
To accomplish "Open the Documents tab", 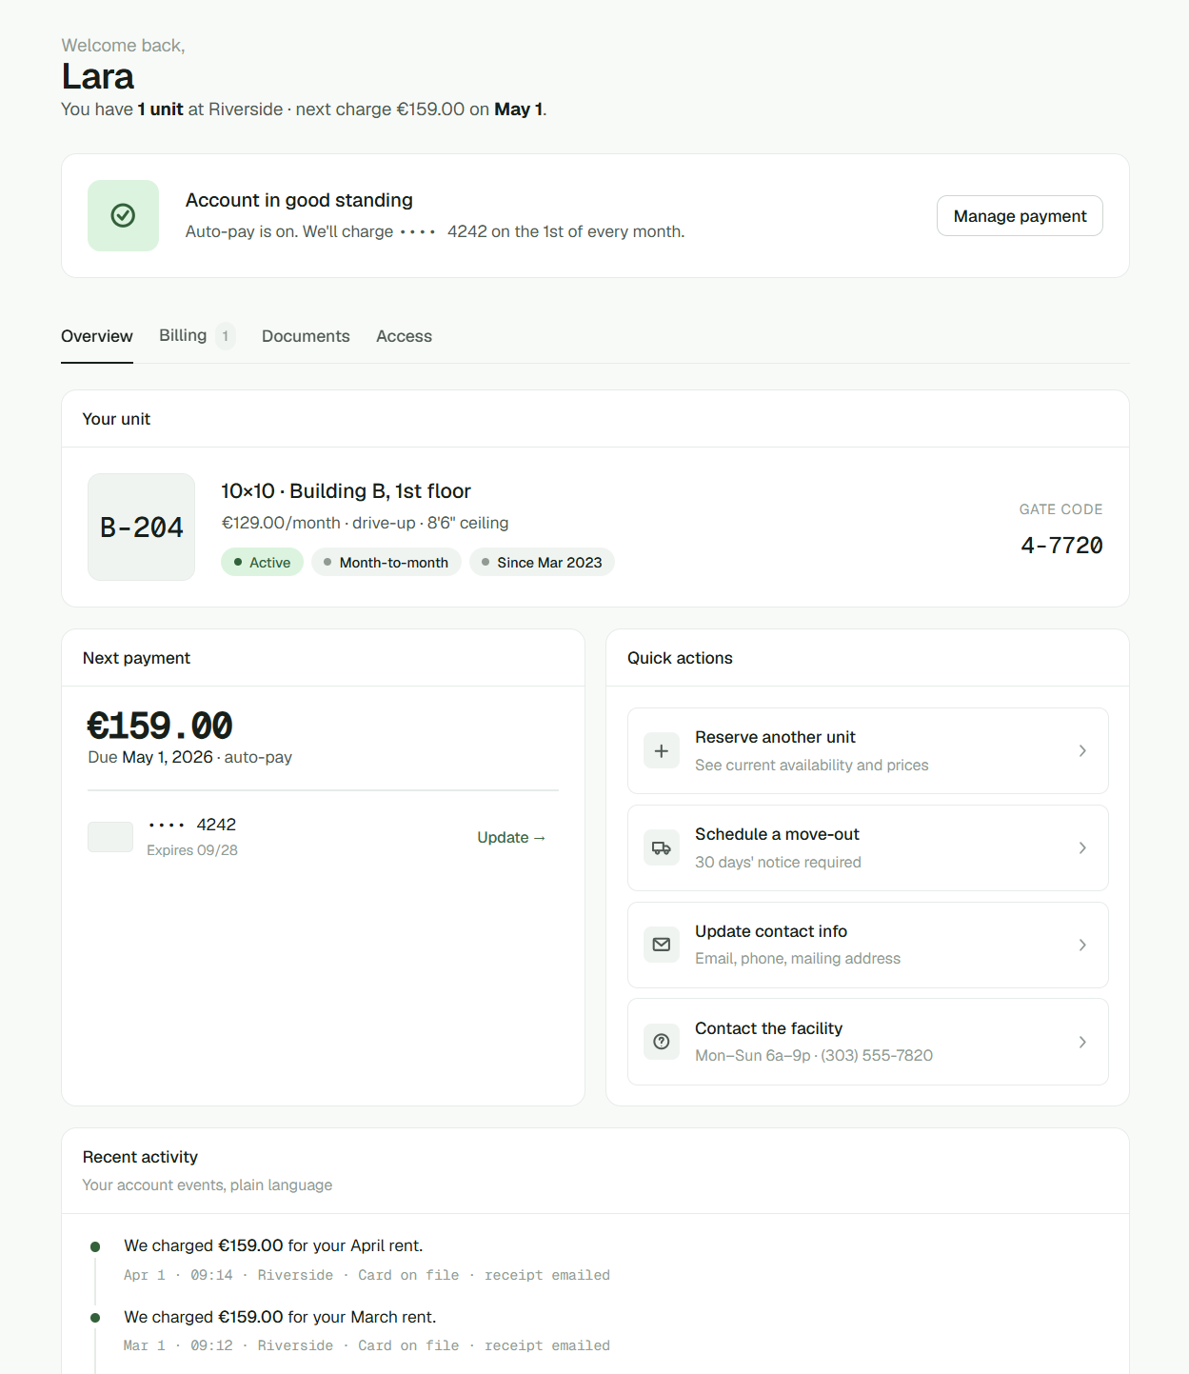I will pos(306,336).
